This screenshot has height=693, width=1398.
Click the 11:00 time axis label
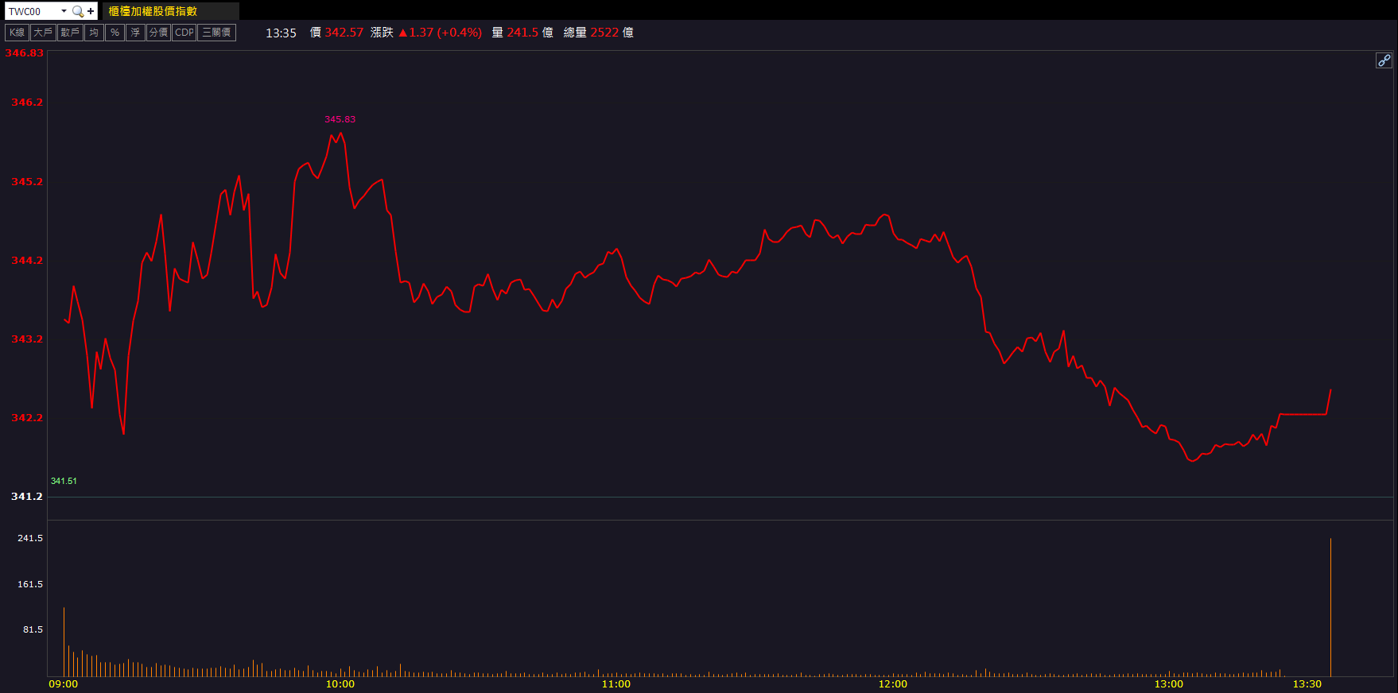(x=616, y=684)
